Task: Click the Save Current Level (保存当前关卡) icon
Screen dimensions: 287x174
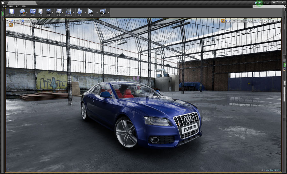Action: click(x=11, y=11)
